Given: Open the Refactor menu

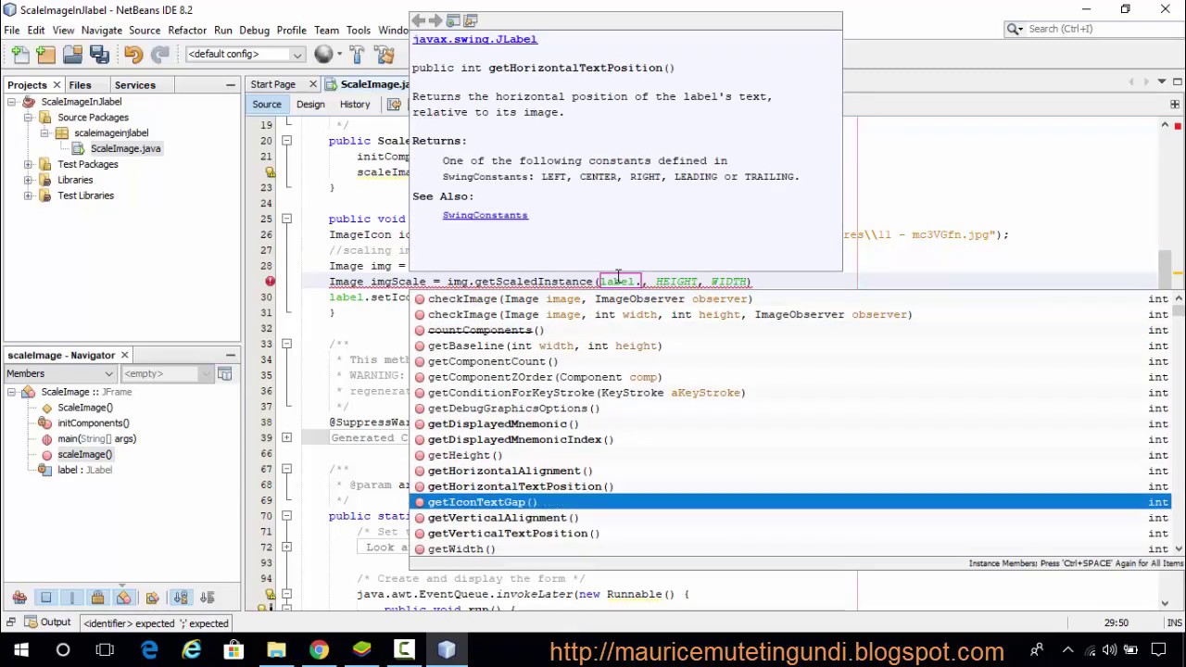Looking at the screenshot, I should click(x=187, y=31).
